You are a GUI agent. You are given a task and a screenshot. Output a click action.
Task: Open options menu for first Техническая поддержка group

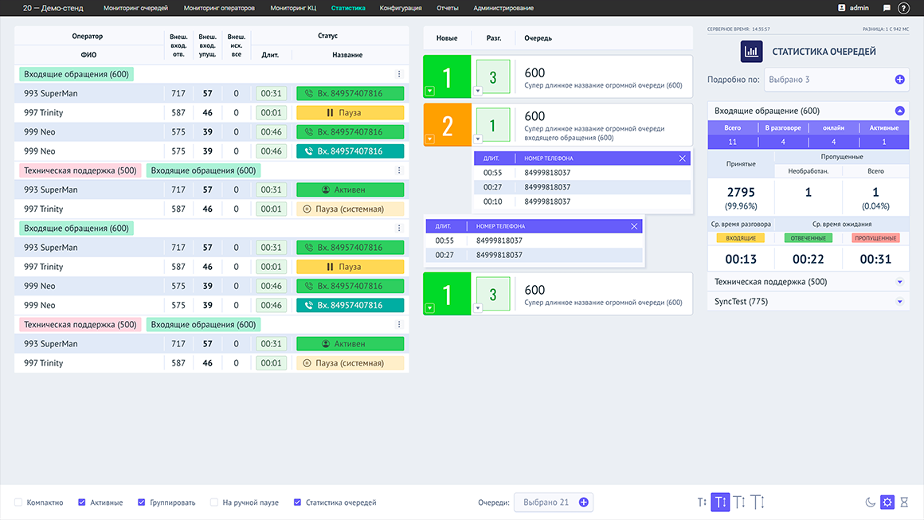click(399, 170)
